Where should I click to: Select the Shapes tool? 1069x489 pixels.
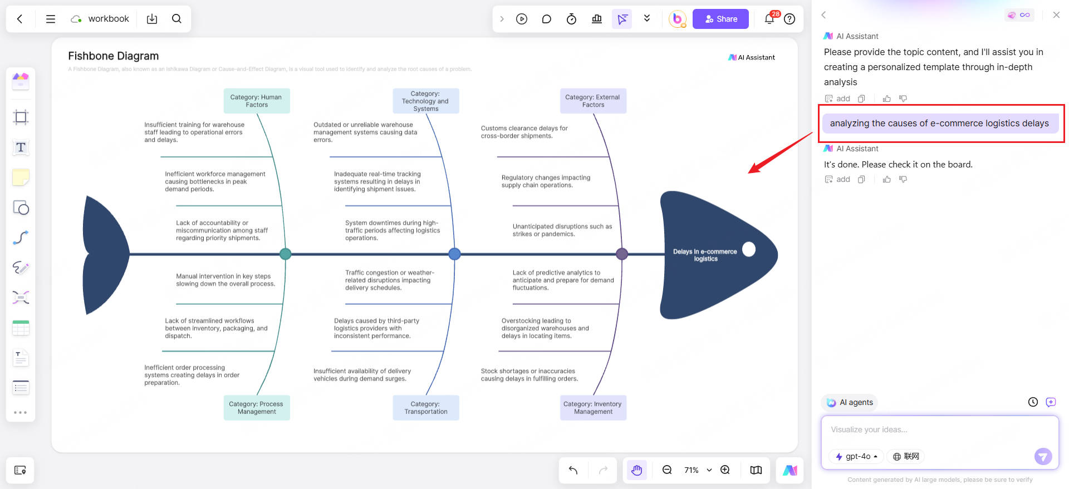click(21, 208)
